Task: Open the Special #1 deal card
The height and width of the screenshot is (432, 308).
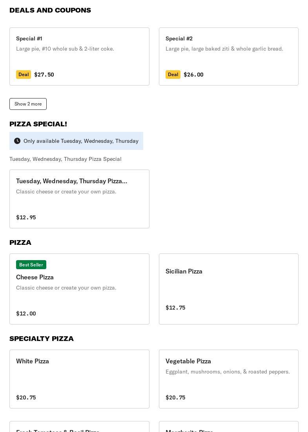Action: [x=79, y=57]
